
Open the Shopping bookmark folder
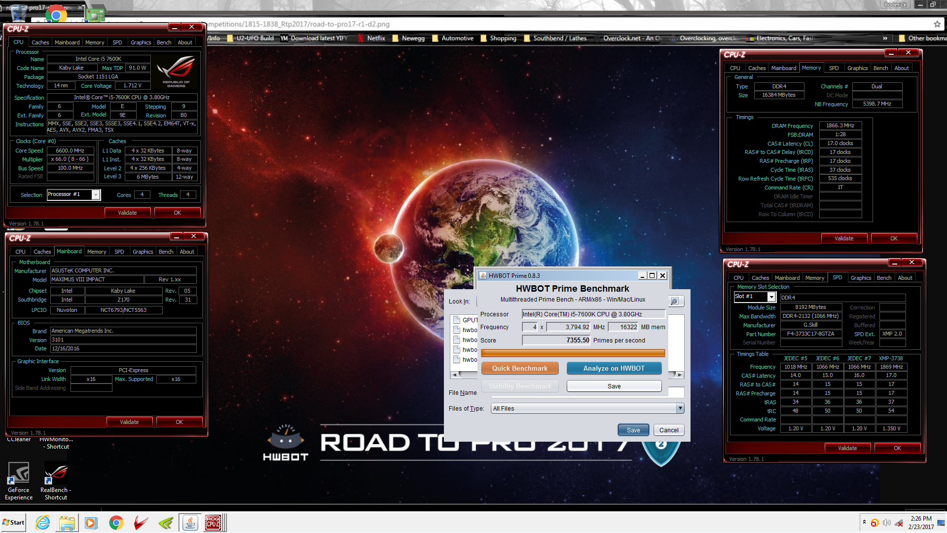[x=498, y=38]
